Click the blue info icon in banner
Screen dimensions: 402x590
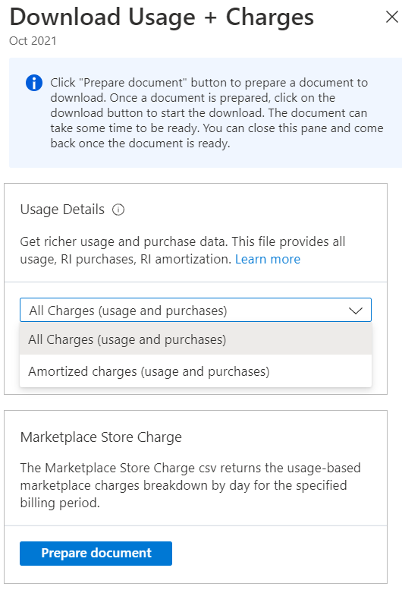coord(34,83)
